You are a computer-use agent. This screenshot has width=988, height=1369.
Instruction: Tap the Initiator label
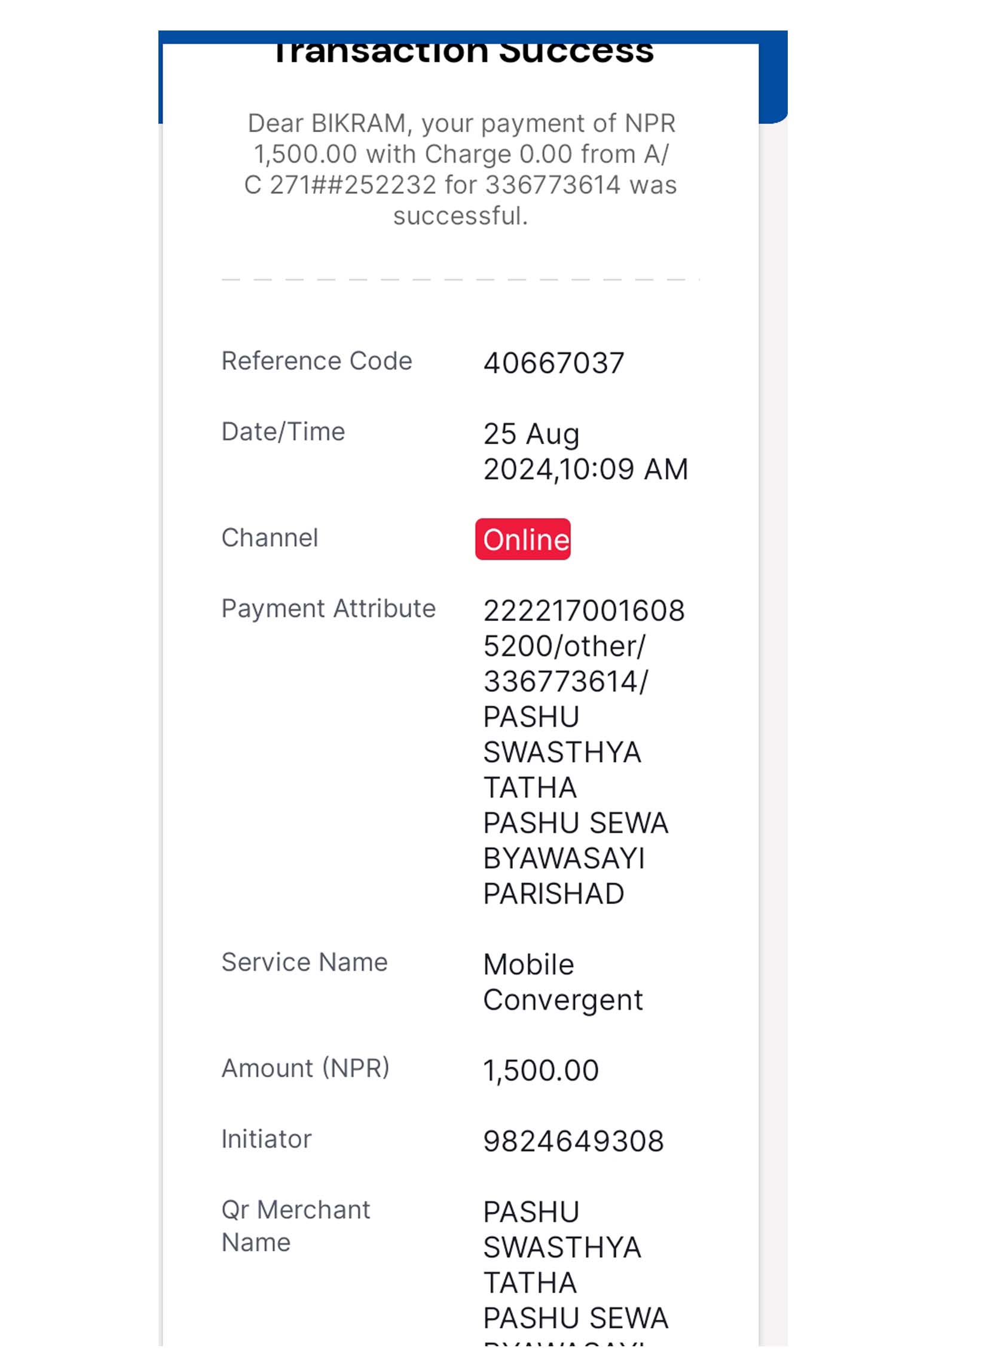pyautogui.click(x=267, y=1139)
